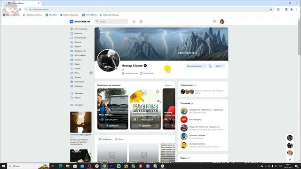Open the Windows Start menu
This screenshot has height=169, width=301.
click(3, 166)
